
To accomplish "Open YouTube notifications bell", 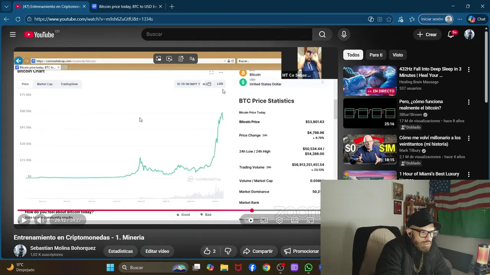I will coord(451,34).
